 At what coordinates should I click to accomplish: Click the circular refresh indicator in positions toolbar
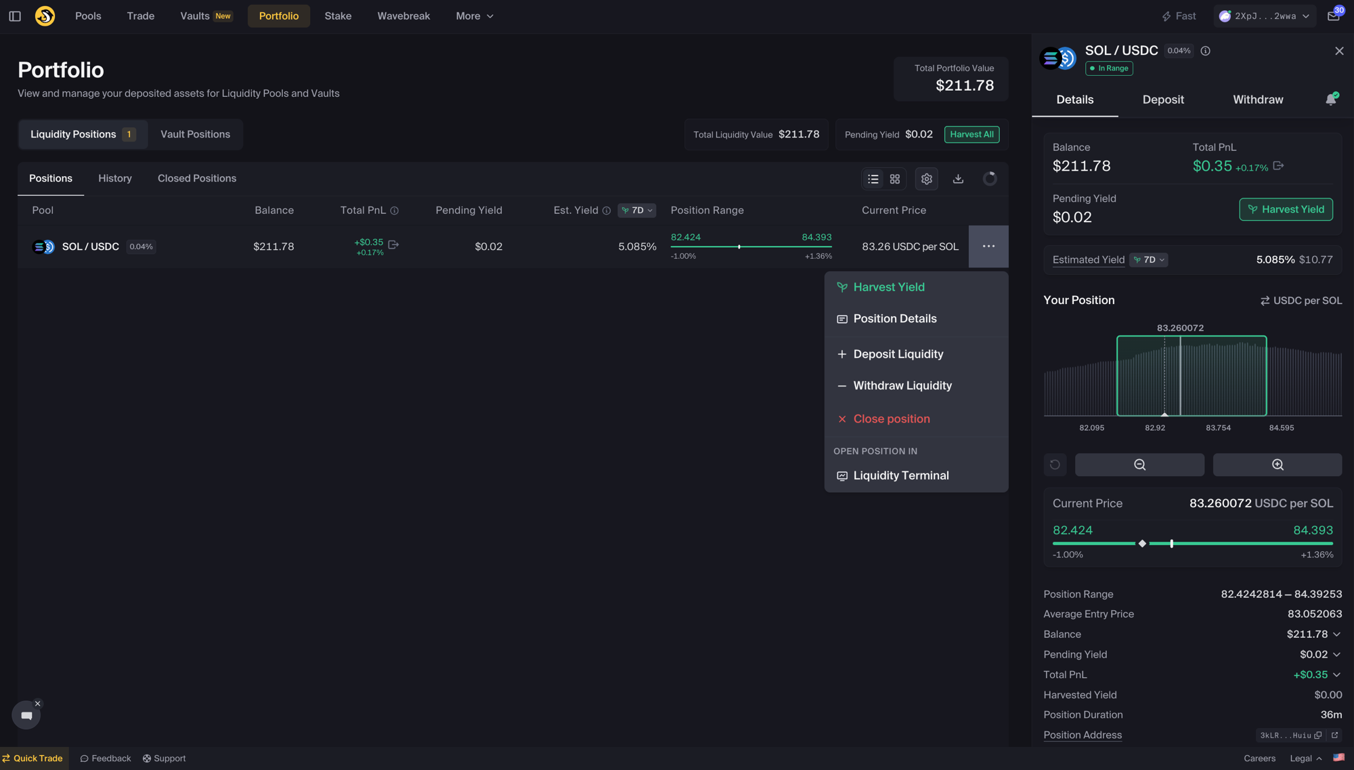click(990, 179)
